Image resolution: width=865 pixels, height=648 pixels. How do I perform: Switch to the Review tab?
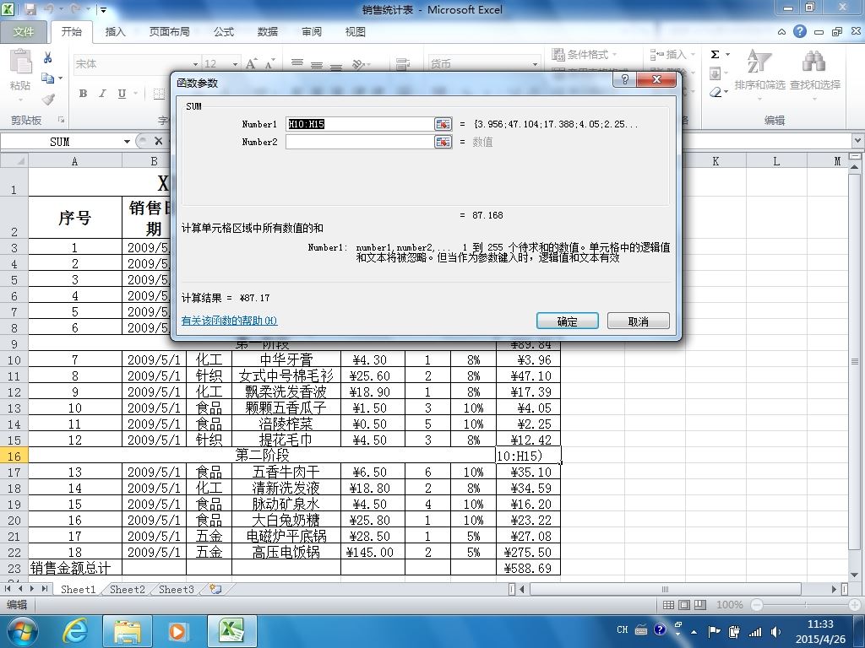pos(312,32)
